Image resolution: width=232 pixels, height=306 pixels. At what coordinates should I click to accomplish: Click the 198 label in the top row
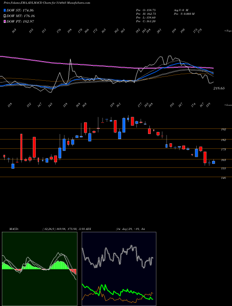pyautogui.click(x=70, y=31)
